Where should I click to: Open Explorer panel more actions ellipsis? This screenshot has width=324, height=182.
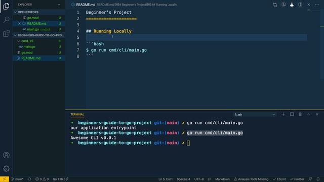(58, 5)
